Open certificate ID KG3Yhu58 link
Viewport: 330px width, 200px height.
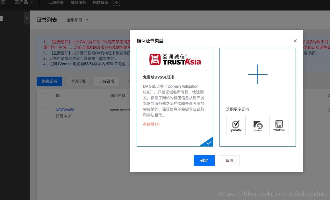65,110
